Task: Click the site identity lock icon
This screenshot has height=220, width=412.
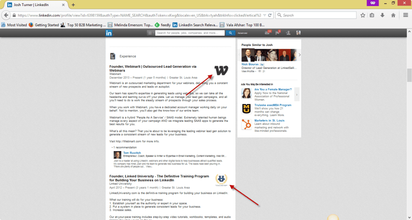Action: [14, 15]
